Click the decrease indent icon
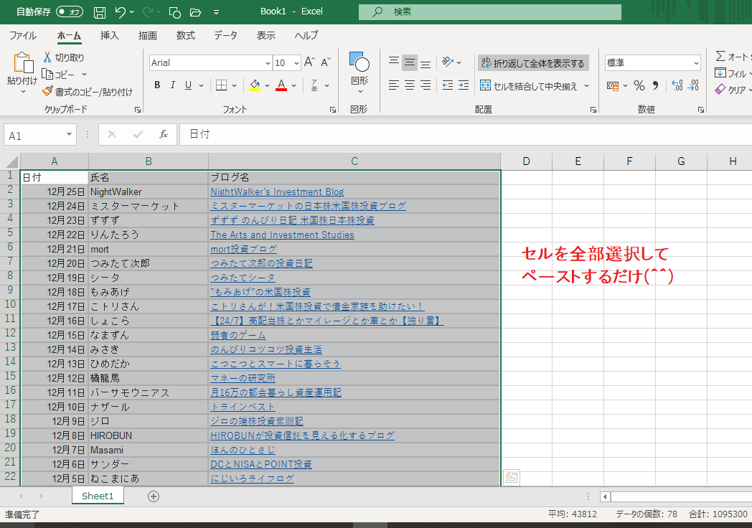The width and height of the screenshot is (752, 528). coord(448,85)
